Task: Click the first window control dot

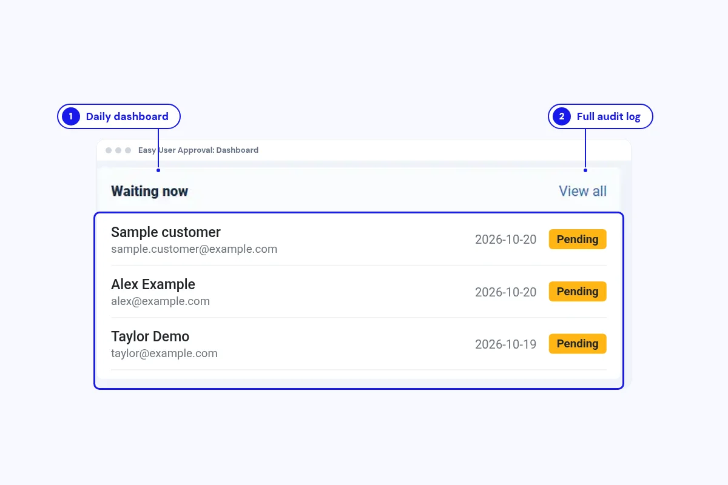Action: point(109,150)
